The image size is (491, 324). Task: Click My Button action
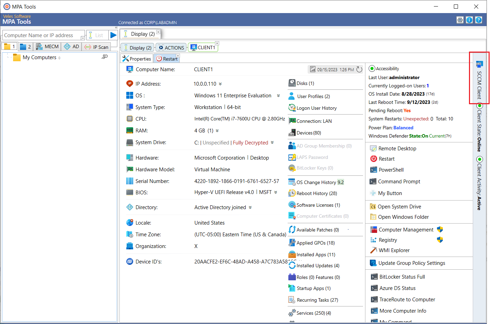click(386, 193)
